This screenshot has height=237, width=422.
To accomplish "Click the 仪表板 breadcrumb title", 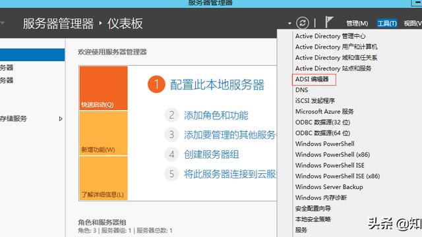I will coord(125,24).
